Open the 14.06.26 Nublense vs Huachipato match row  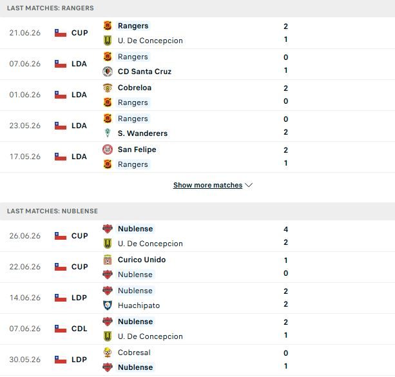197,298
